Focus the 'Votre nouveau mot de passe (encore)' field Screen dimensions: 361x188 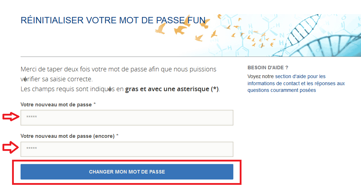tap(127, 149)
